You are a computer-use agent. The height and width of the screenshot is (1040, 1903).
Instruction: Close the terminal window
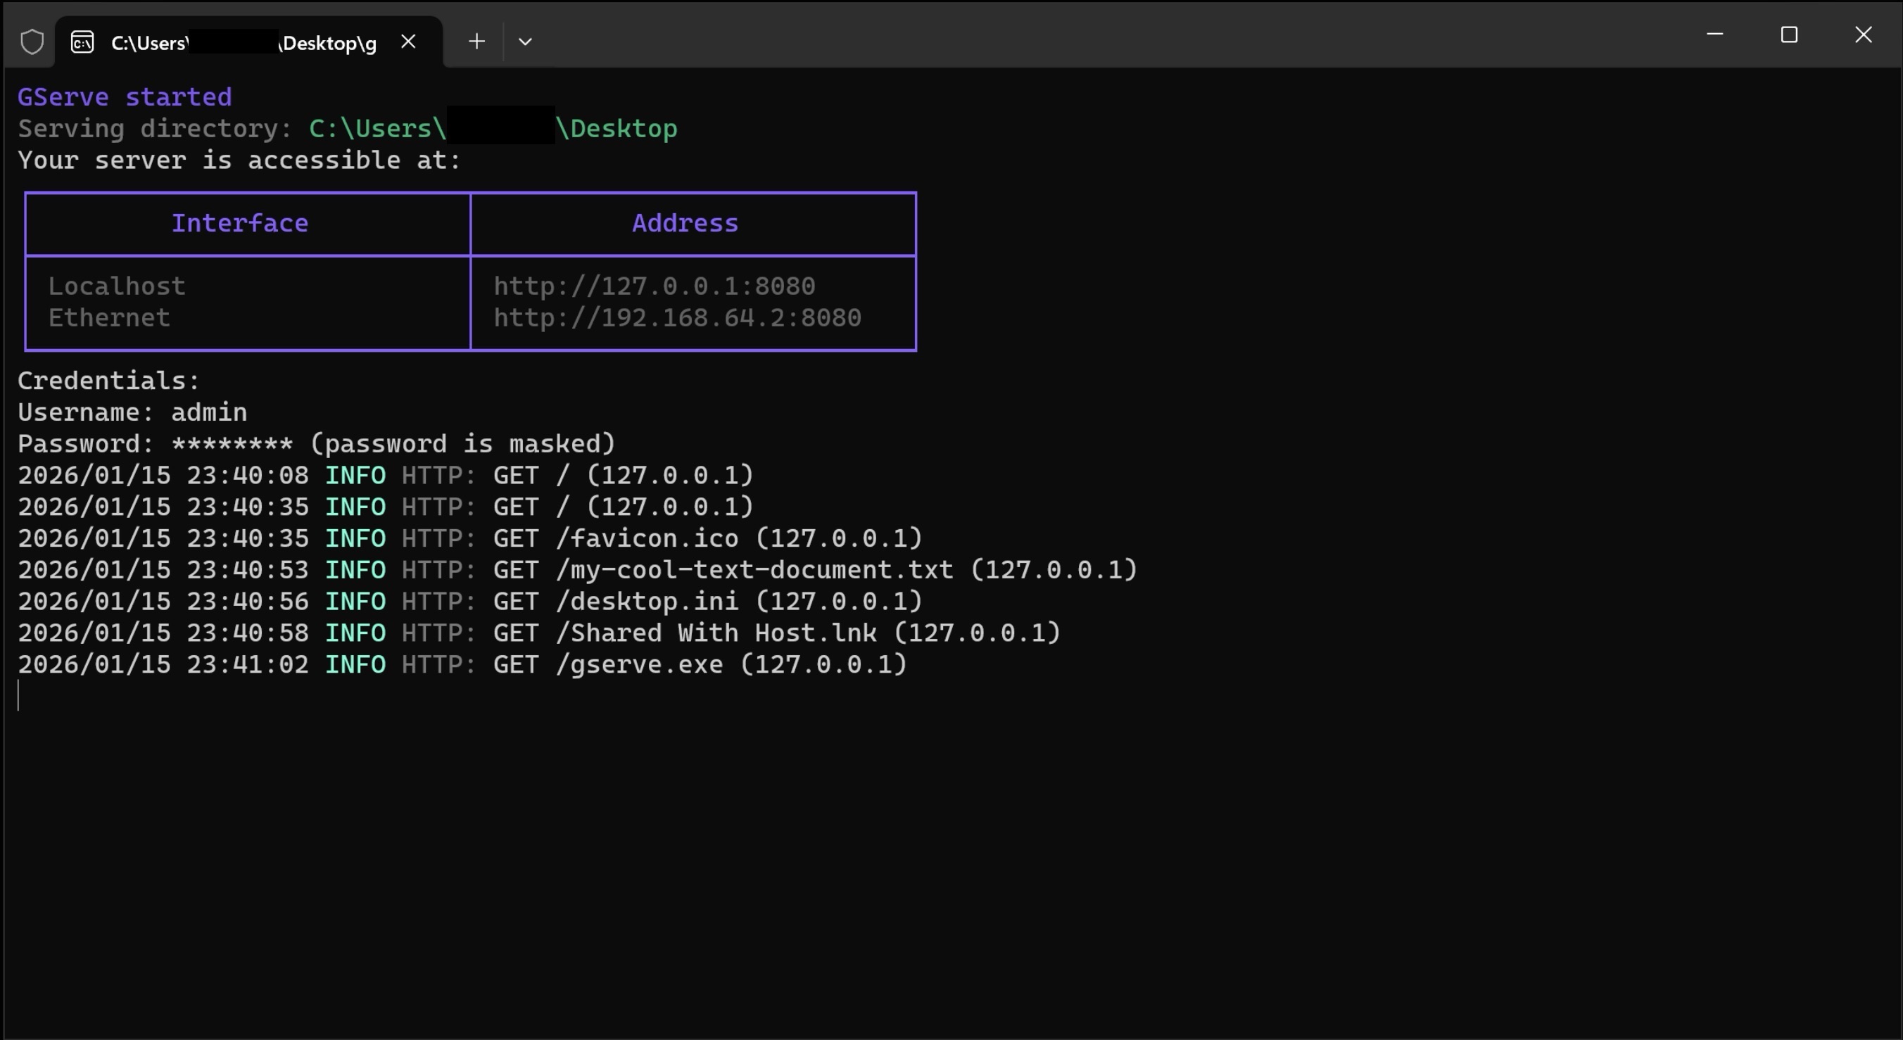[x=1863, y=34]
